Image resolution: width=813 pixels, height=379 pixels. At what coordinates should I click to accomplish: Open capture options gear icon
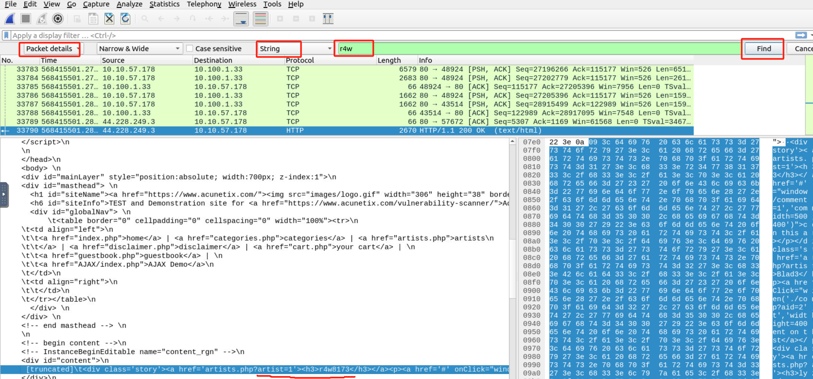58,19
